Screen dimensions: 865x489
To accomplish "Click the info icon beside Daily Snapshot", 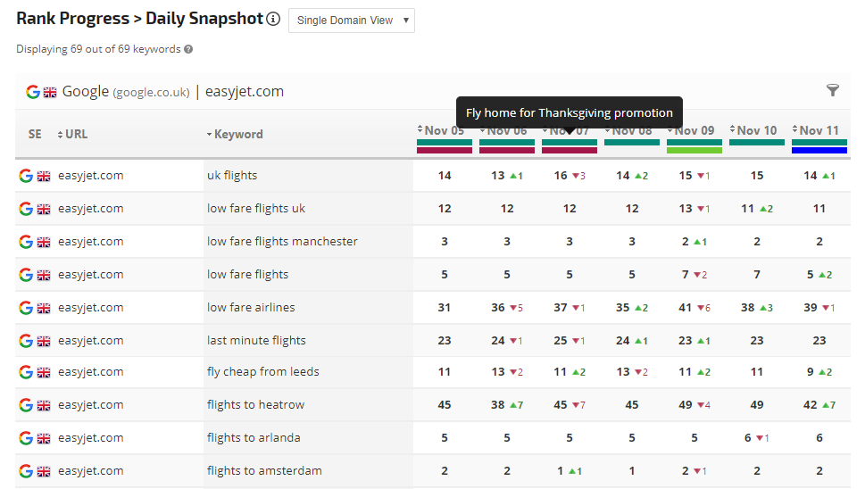I will point(273,19).
